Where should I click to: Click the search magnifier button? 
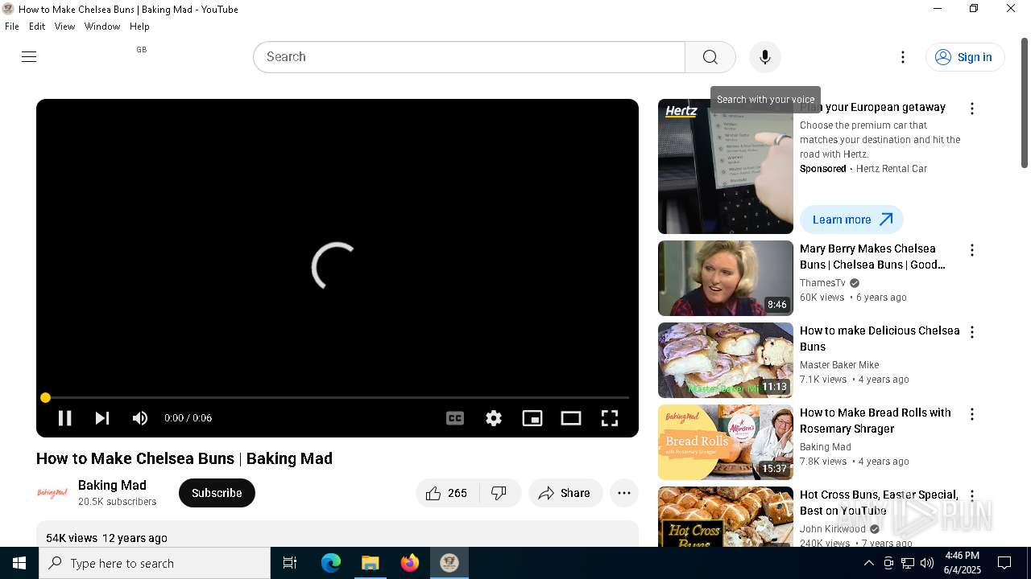[x=710, y=57]
